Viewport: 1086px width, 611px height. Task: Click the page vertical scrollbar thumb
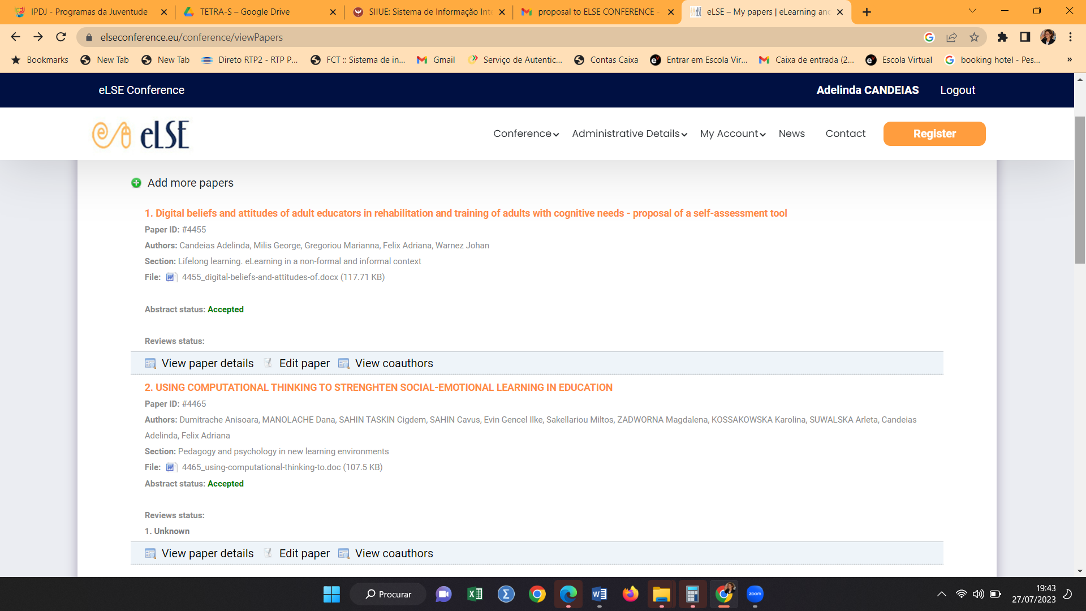pos(1080,190)
